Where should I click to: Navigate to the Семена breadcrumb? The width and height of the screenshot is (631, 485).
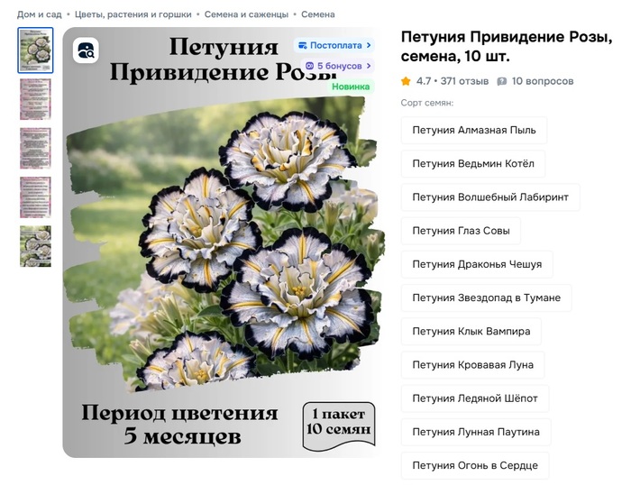[318, 14]
